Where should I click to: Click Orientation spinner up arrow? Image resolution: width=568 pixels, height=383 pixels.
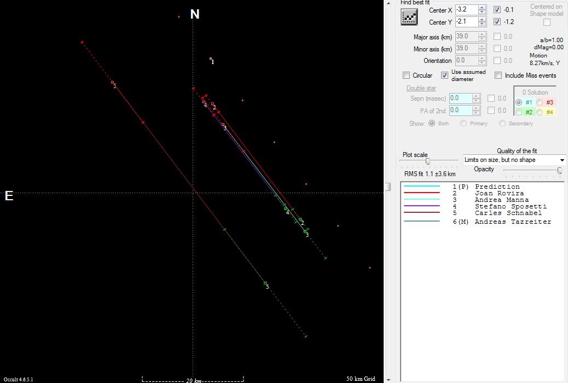[x=482, y=59]
